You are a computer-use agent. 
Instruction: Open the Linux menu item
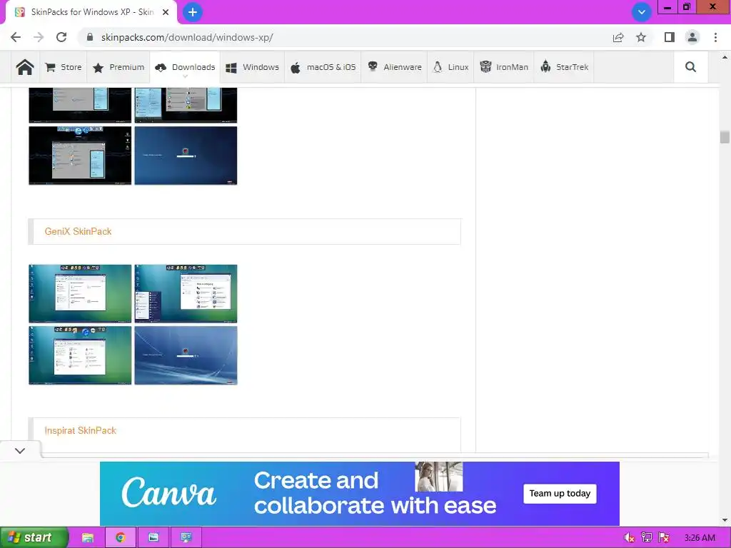451,67
